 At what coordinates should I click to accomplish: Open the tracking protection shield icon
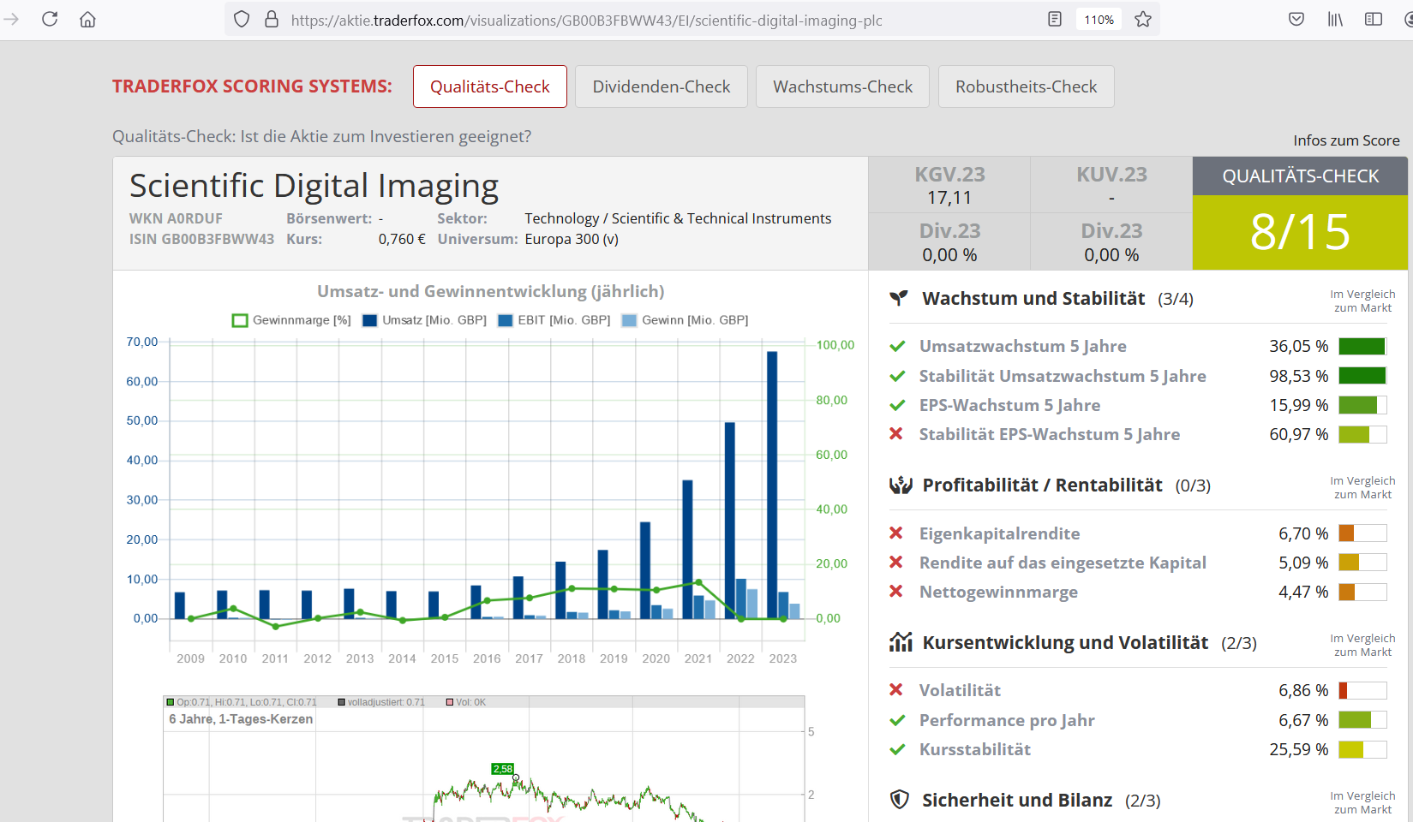pos(242,19)
